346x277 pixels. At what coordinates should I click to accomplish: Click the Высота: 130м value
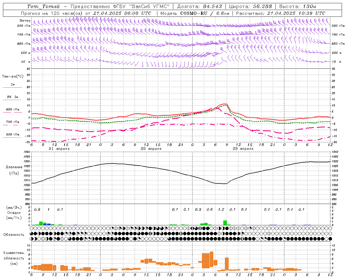click(298, 6)
